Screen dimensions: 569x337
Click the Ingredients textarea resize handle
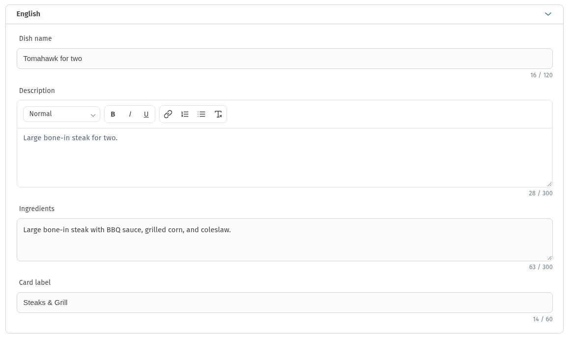549,258
